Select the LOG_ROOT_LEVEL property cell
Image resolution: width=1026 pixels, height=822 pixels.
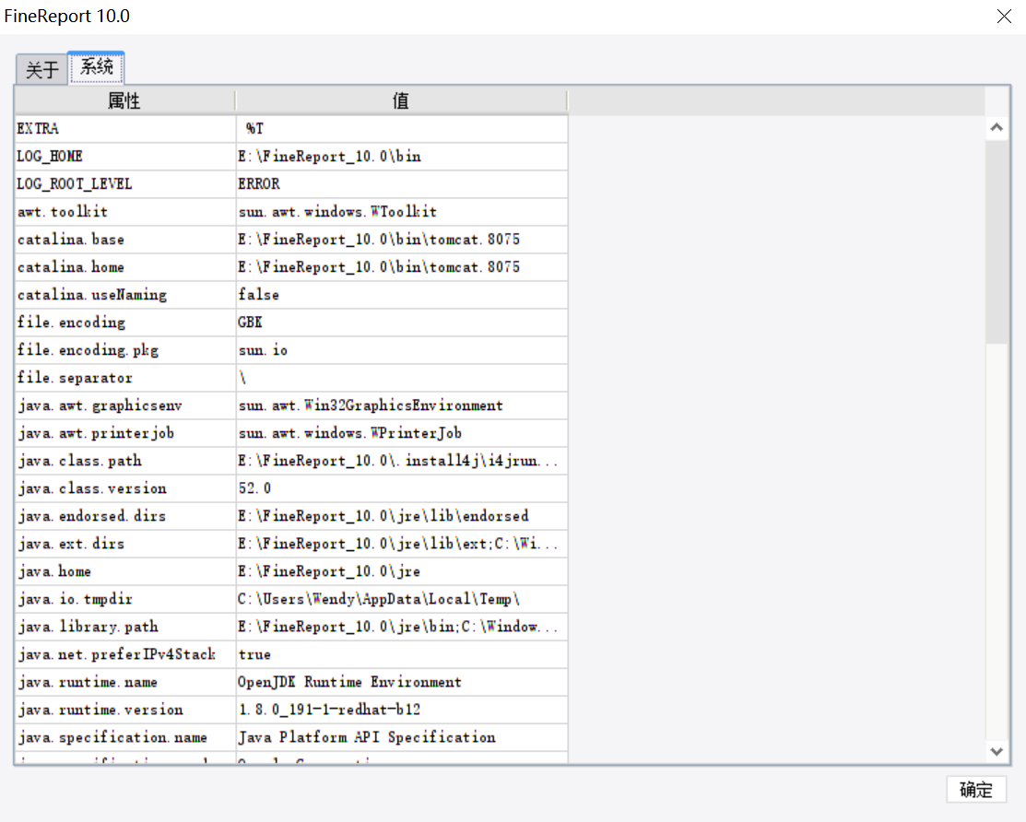click(x=125, y=183)
